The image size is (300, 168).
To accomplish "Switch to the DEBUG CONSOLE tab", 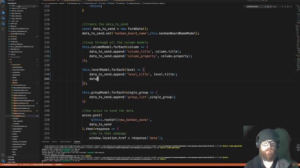I will 66,142.
